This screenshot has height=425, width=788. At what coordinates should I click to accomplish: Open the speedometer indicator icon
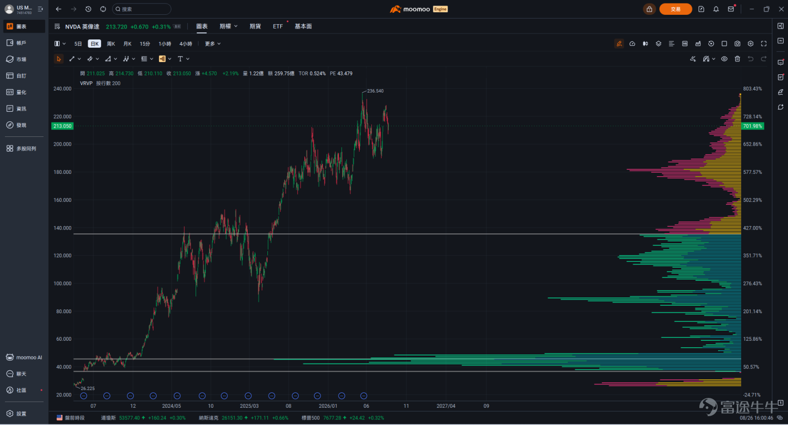632,44
